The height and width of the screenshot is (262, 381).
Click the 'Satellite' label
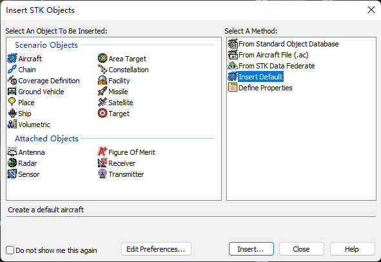point(121,103)
